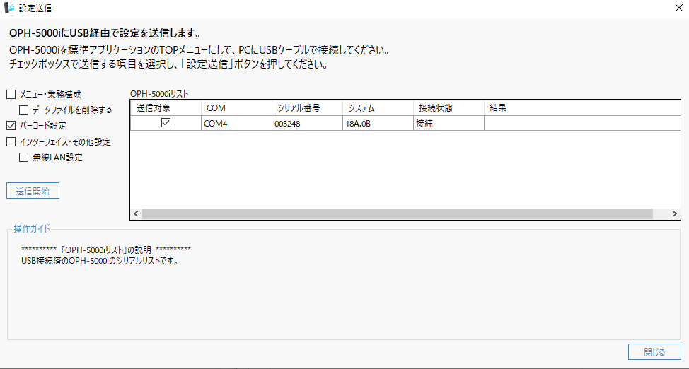The width and height of the screenshot is (689, 369).
Task: Click the 操作ガイド group label
Action: [x=32, y=228]
